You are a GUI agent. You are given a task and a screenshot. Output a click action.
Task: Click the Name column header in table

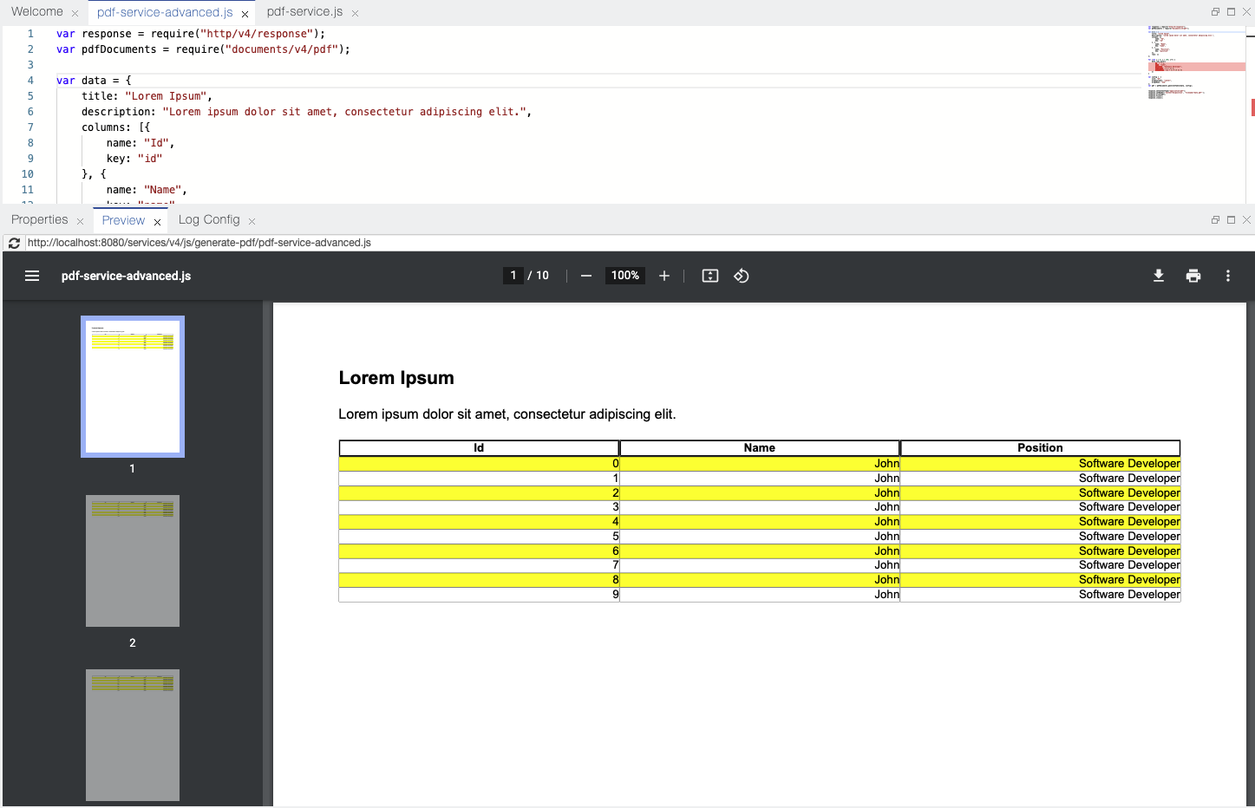tap(760, 448)
